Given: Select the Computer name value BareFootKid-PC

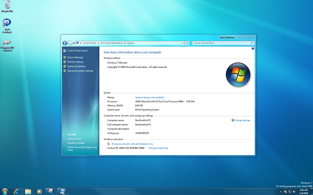Looking at the screenshot, I should (x=143, y=120).
